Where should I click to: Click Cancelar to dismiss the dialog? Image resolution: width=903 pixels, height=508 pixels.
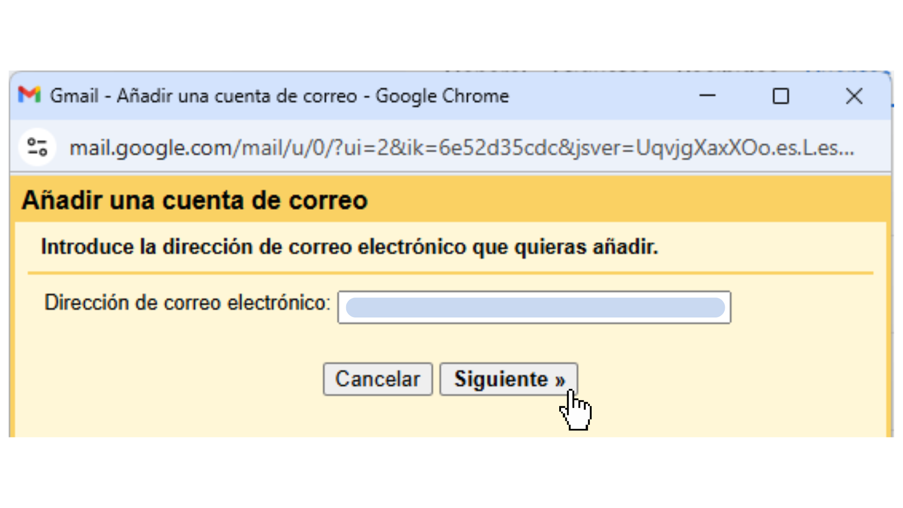click(x=378, y=379)
